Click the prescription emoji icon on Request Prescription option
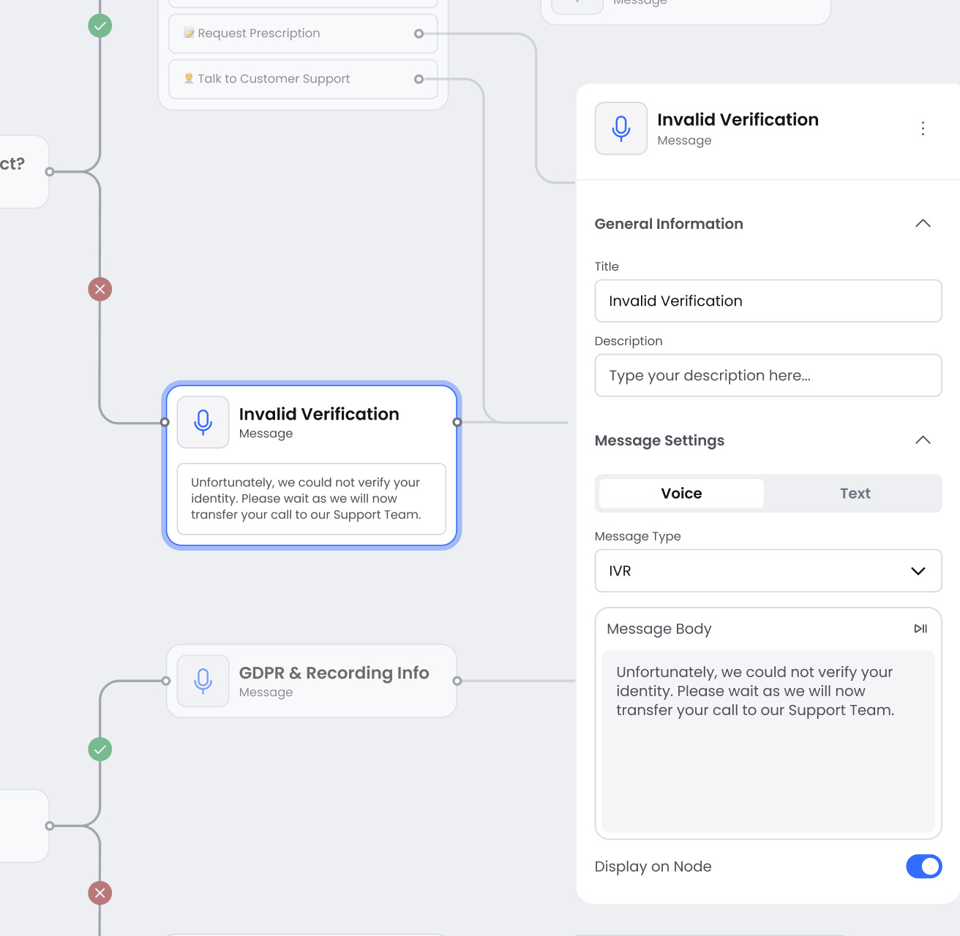This screenshot has height=936, width=960. coord(187,33)
